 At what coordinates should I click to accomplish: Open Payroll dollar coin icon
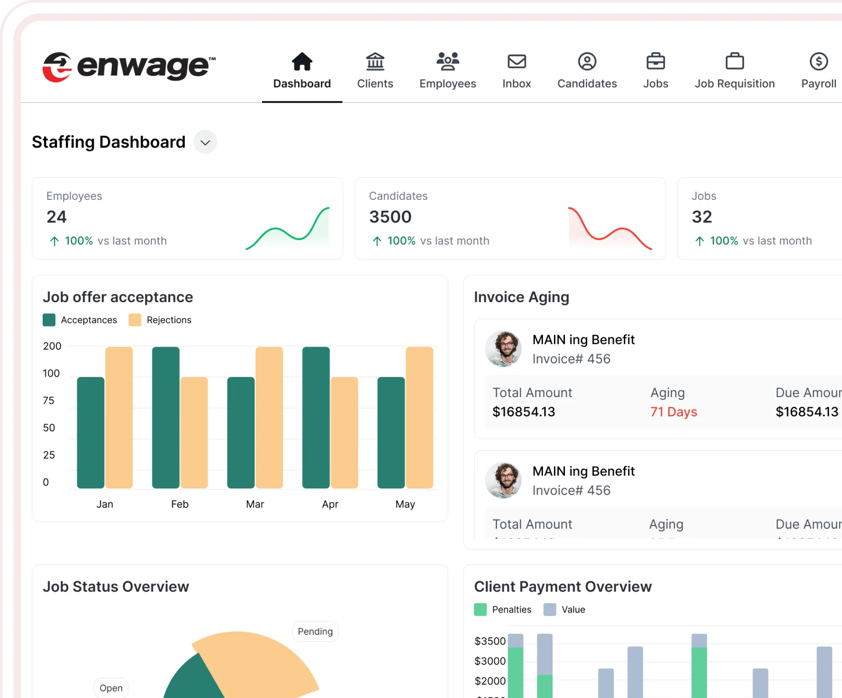click(x=818, y=62)
